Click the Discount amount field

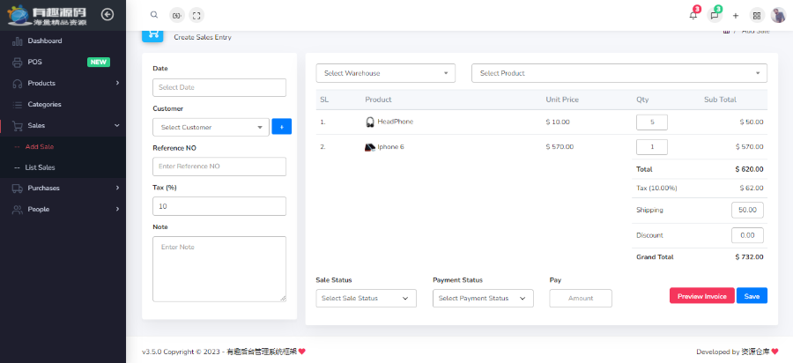pyautogui.click(x=747, y=235)
